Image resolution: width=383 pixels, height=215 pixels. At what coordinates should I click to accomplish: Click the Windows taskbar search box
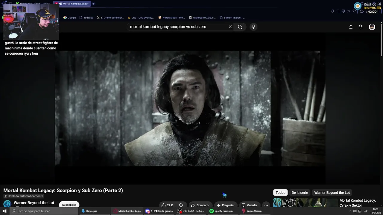[x=44, y=211]
